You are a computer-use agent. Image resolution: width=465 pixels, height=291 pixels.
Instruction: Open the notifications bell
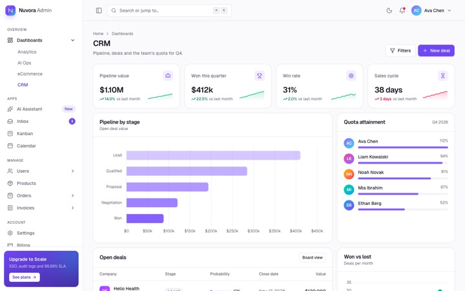[402, 10]
